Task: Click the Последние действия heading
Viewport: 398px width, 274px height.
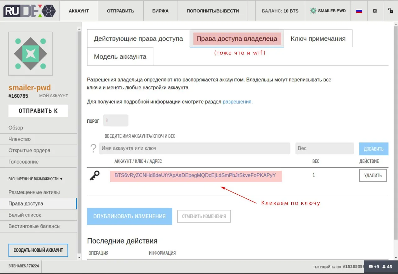Action: 122,241
